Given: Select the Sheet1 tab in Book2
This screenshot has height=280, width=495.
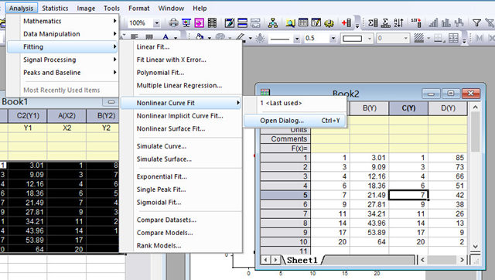Looking at the screenshot, I should 302,260.
